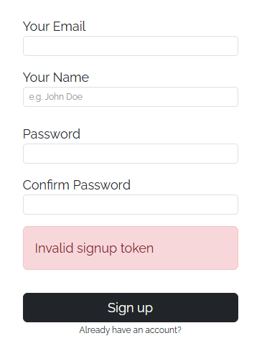The image size is (267, 351).
Task: Open the Already have an account link
Action: click(x=131, y=330)
